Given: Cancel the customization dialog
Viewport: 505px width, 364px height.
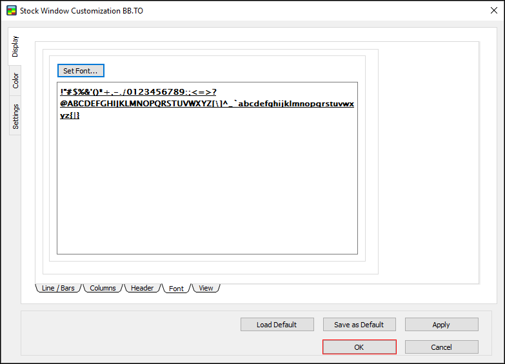Looking at the screenshot, I should click(x=441, y=347).
